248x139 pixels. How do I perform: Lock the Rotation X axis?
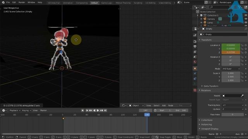tap(242, 57)
